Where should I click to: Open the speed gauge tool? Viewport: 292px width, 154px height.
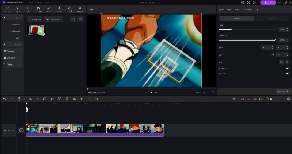coord(45,99)
